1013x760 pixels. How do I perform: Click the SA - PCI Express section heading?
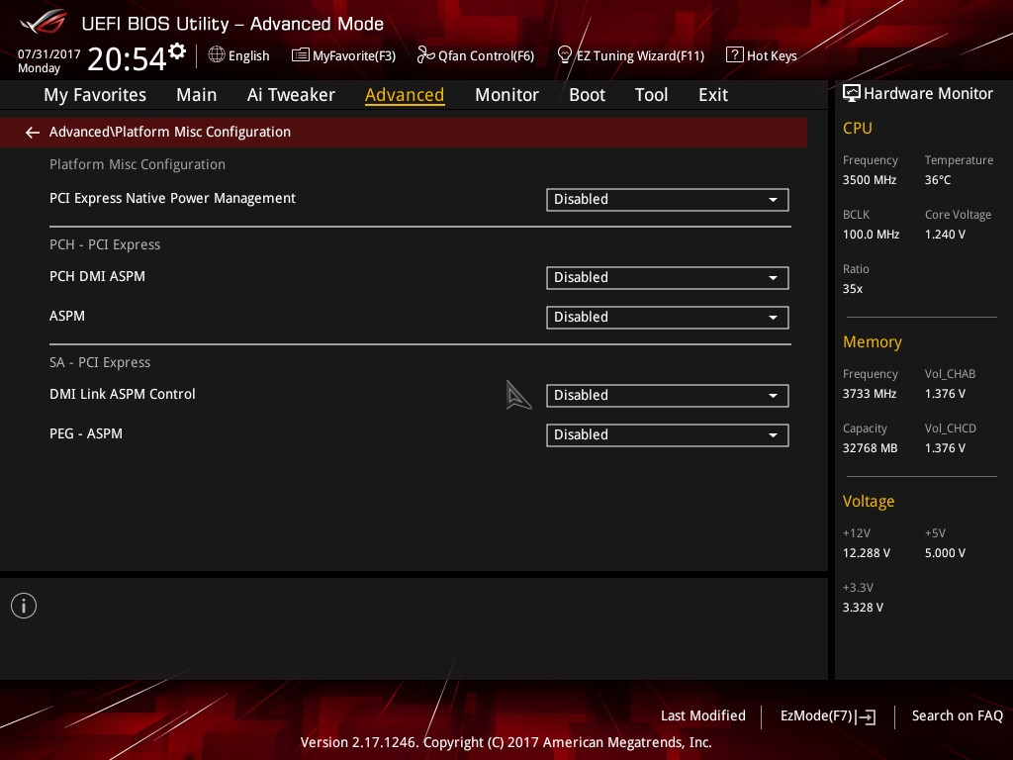coord(100,362)
